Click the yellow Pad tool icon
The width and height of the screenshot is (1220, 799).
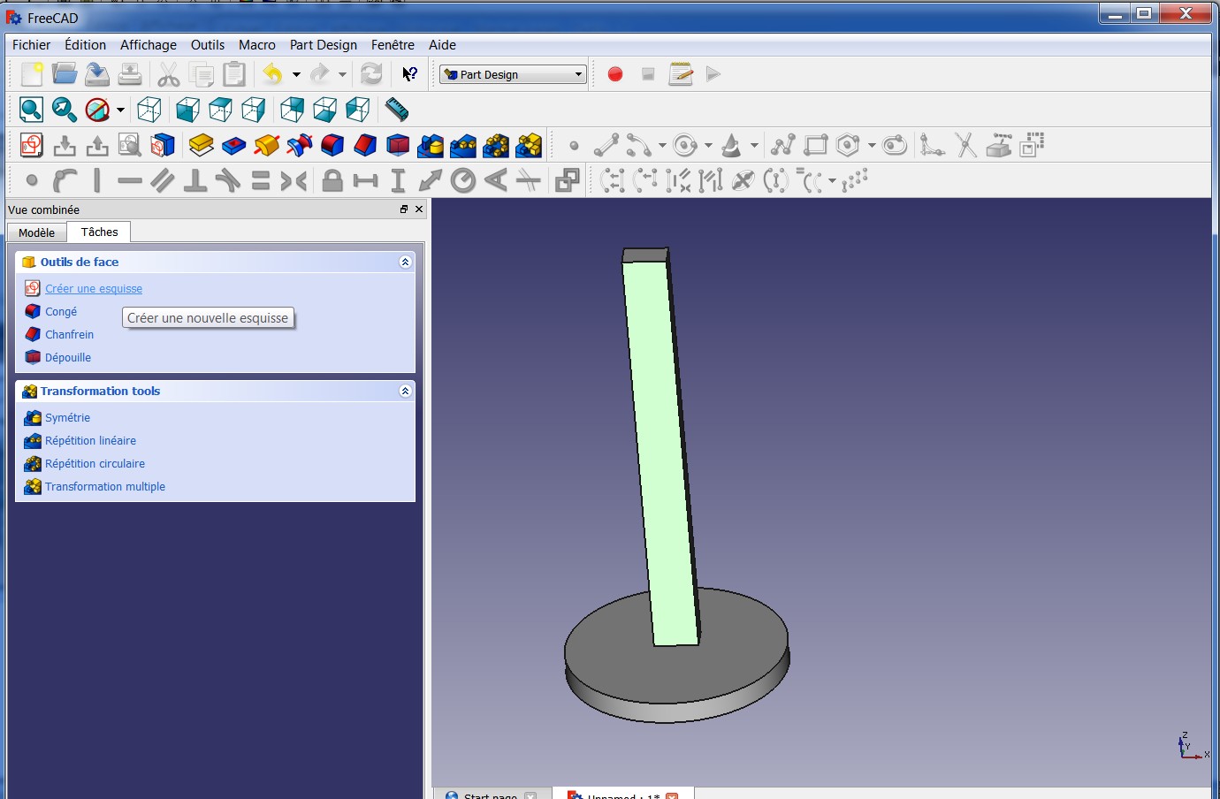(x=202, y=145)
